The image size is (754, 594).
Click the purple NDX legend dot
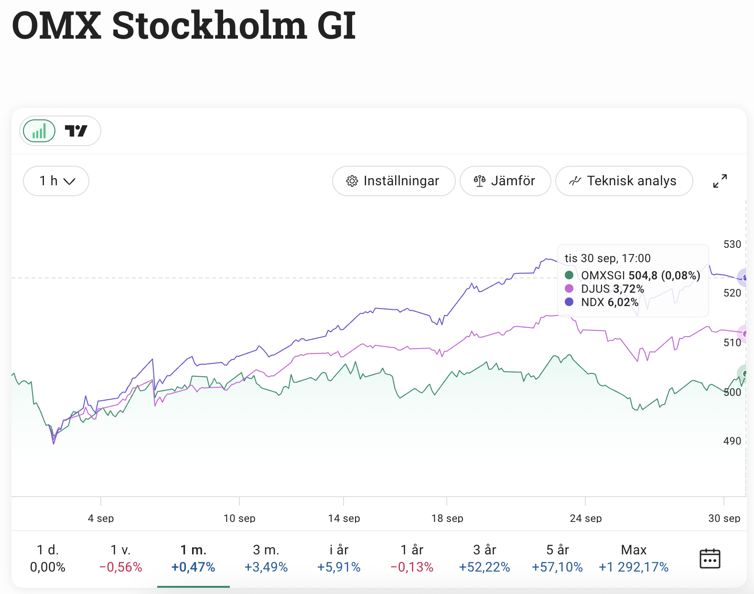(569, 302)
